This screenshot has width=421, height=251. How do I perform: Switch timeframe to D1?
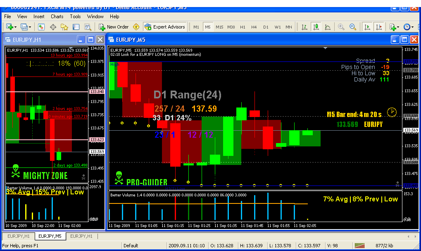[x=266, y=27]
